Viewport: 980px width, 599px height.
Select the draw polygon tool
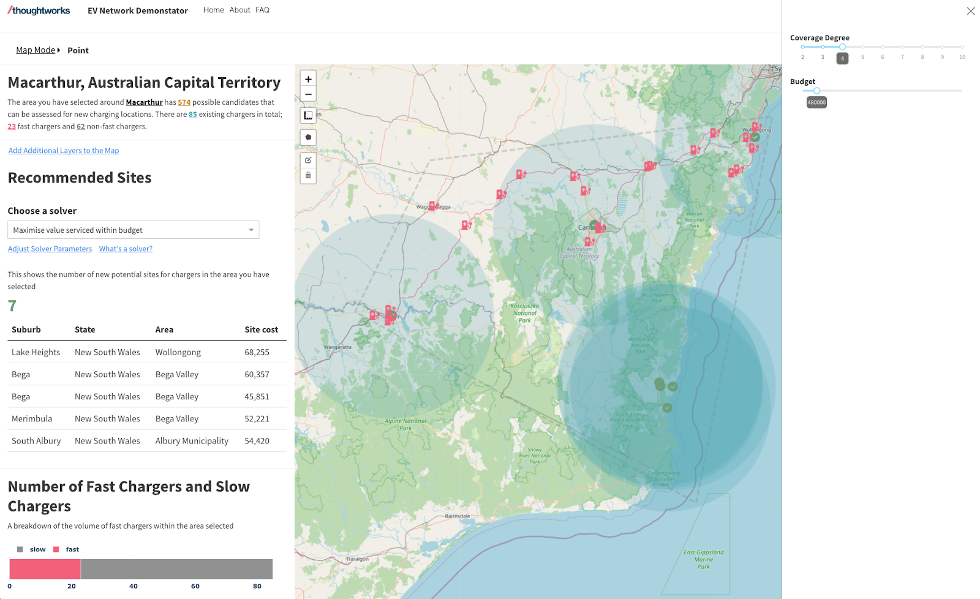coord(308,137)
